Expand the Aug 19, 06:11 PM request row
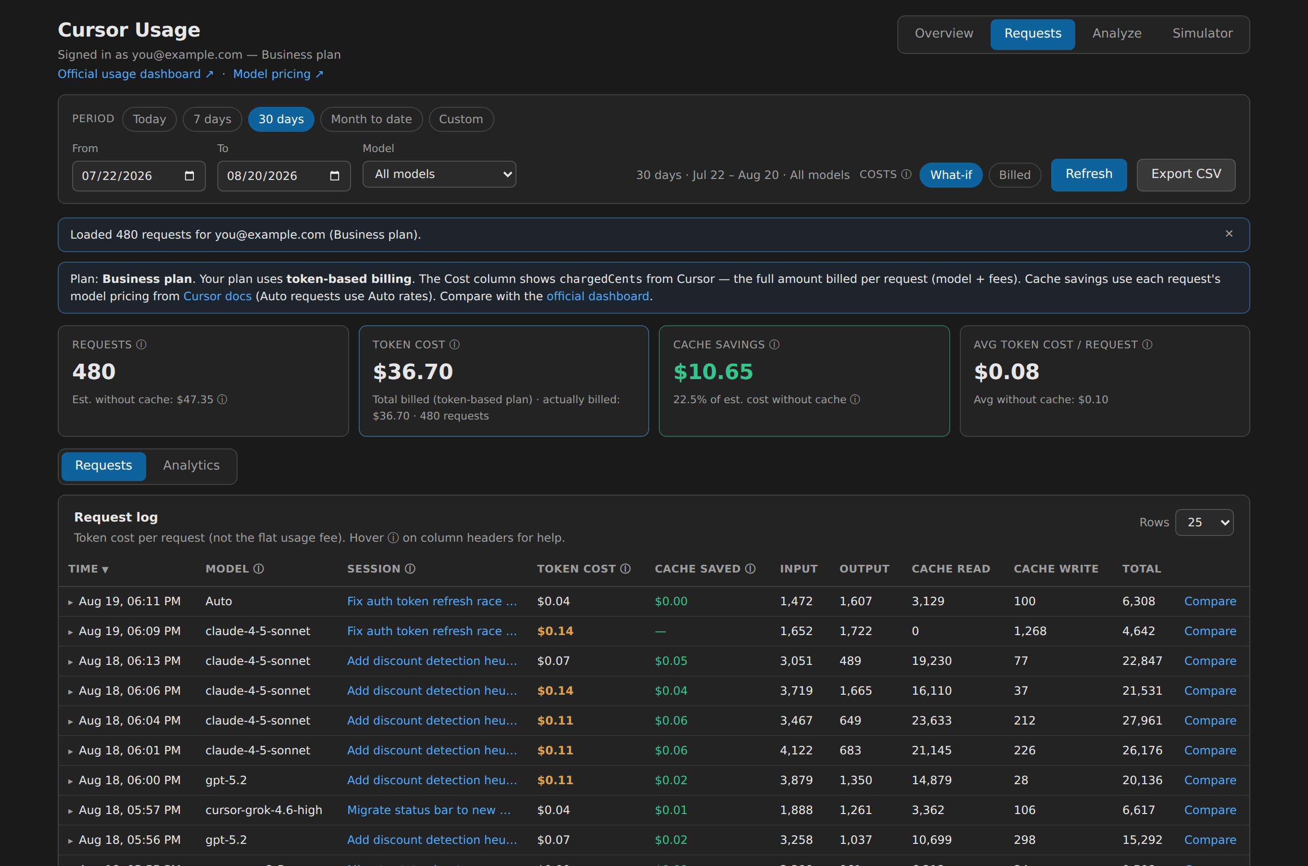Image resolution: width=1308 pixels, height=866 pixels. 71,602
